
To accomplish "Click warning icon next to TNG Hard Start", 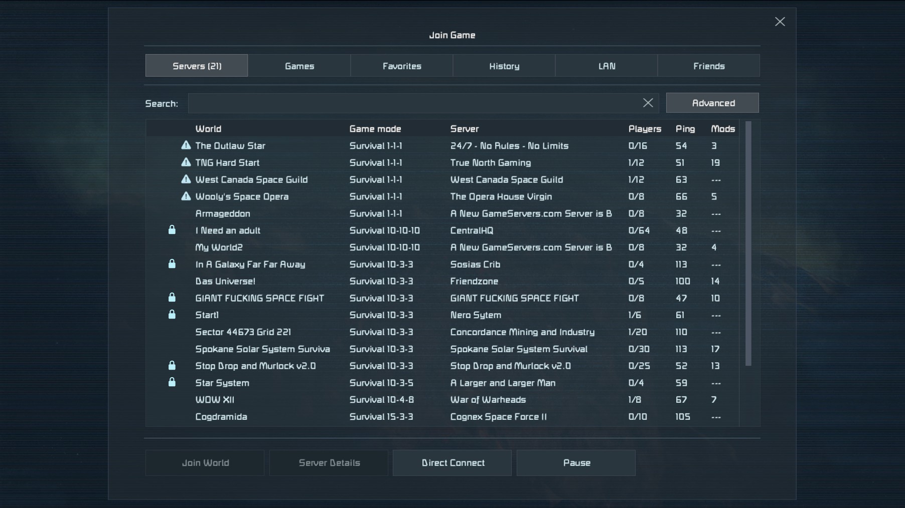I will click(x=186, y=162).
